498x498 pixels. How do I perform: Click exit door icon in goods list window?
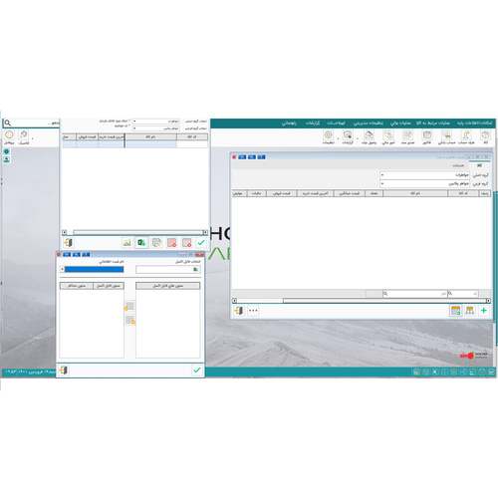(x=239, y=311)
